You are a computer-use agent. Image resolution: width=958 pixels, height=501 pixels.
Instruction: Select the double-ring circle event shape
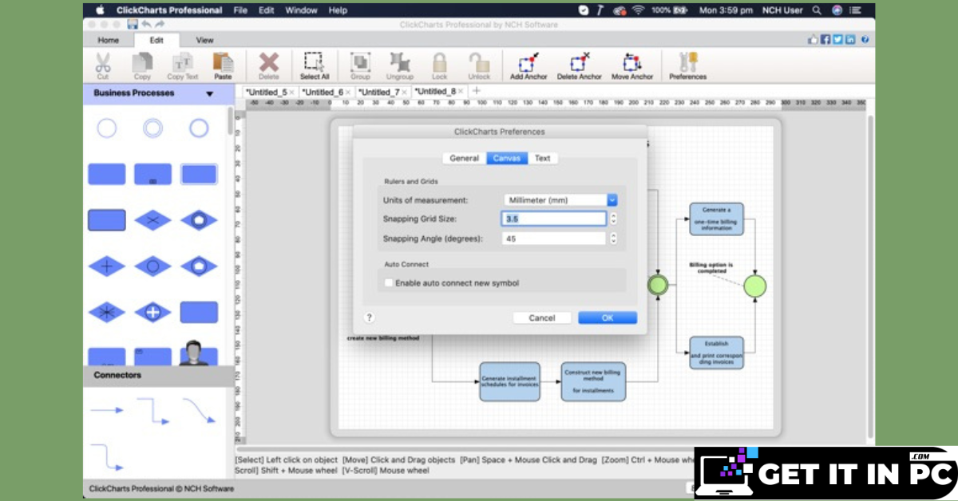[x=152, y=128]
